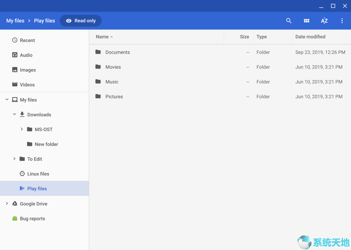Viewport: 351px width, 250px height.
Task: Open the three-dot more menu
Action: 342,21
